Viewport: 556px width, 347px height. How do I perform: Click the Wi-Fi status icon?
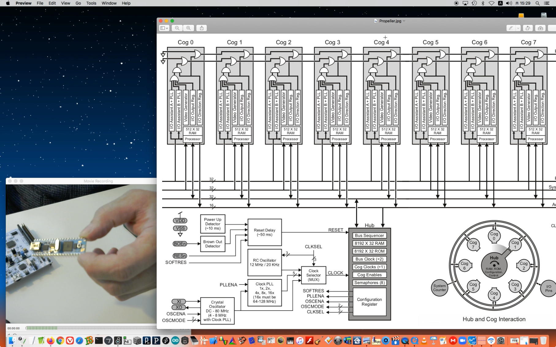(491, 3)
